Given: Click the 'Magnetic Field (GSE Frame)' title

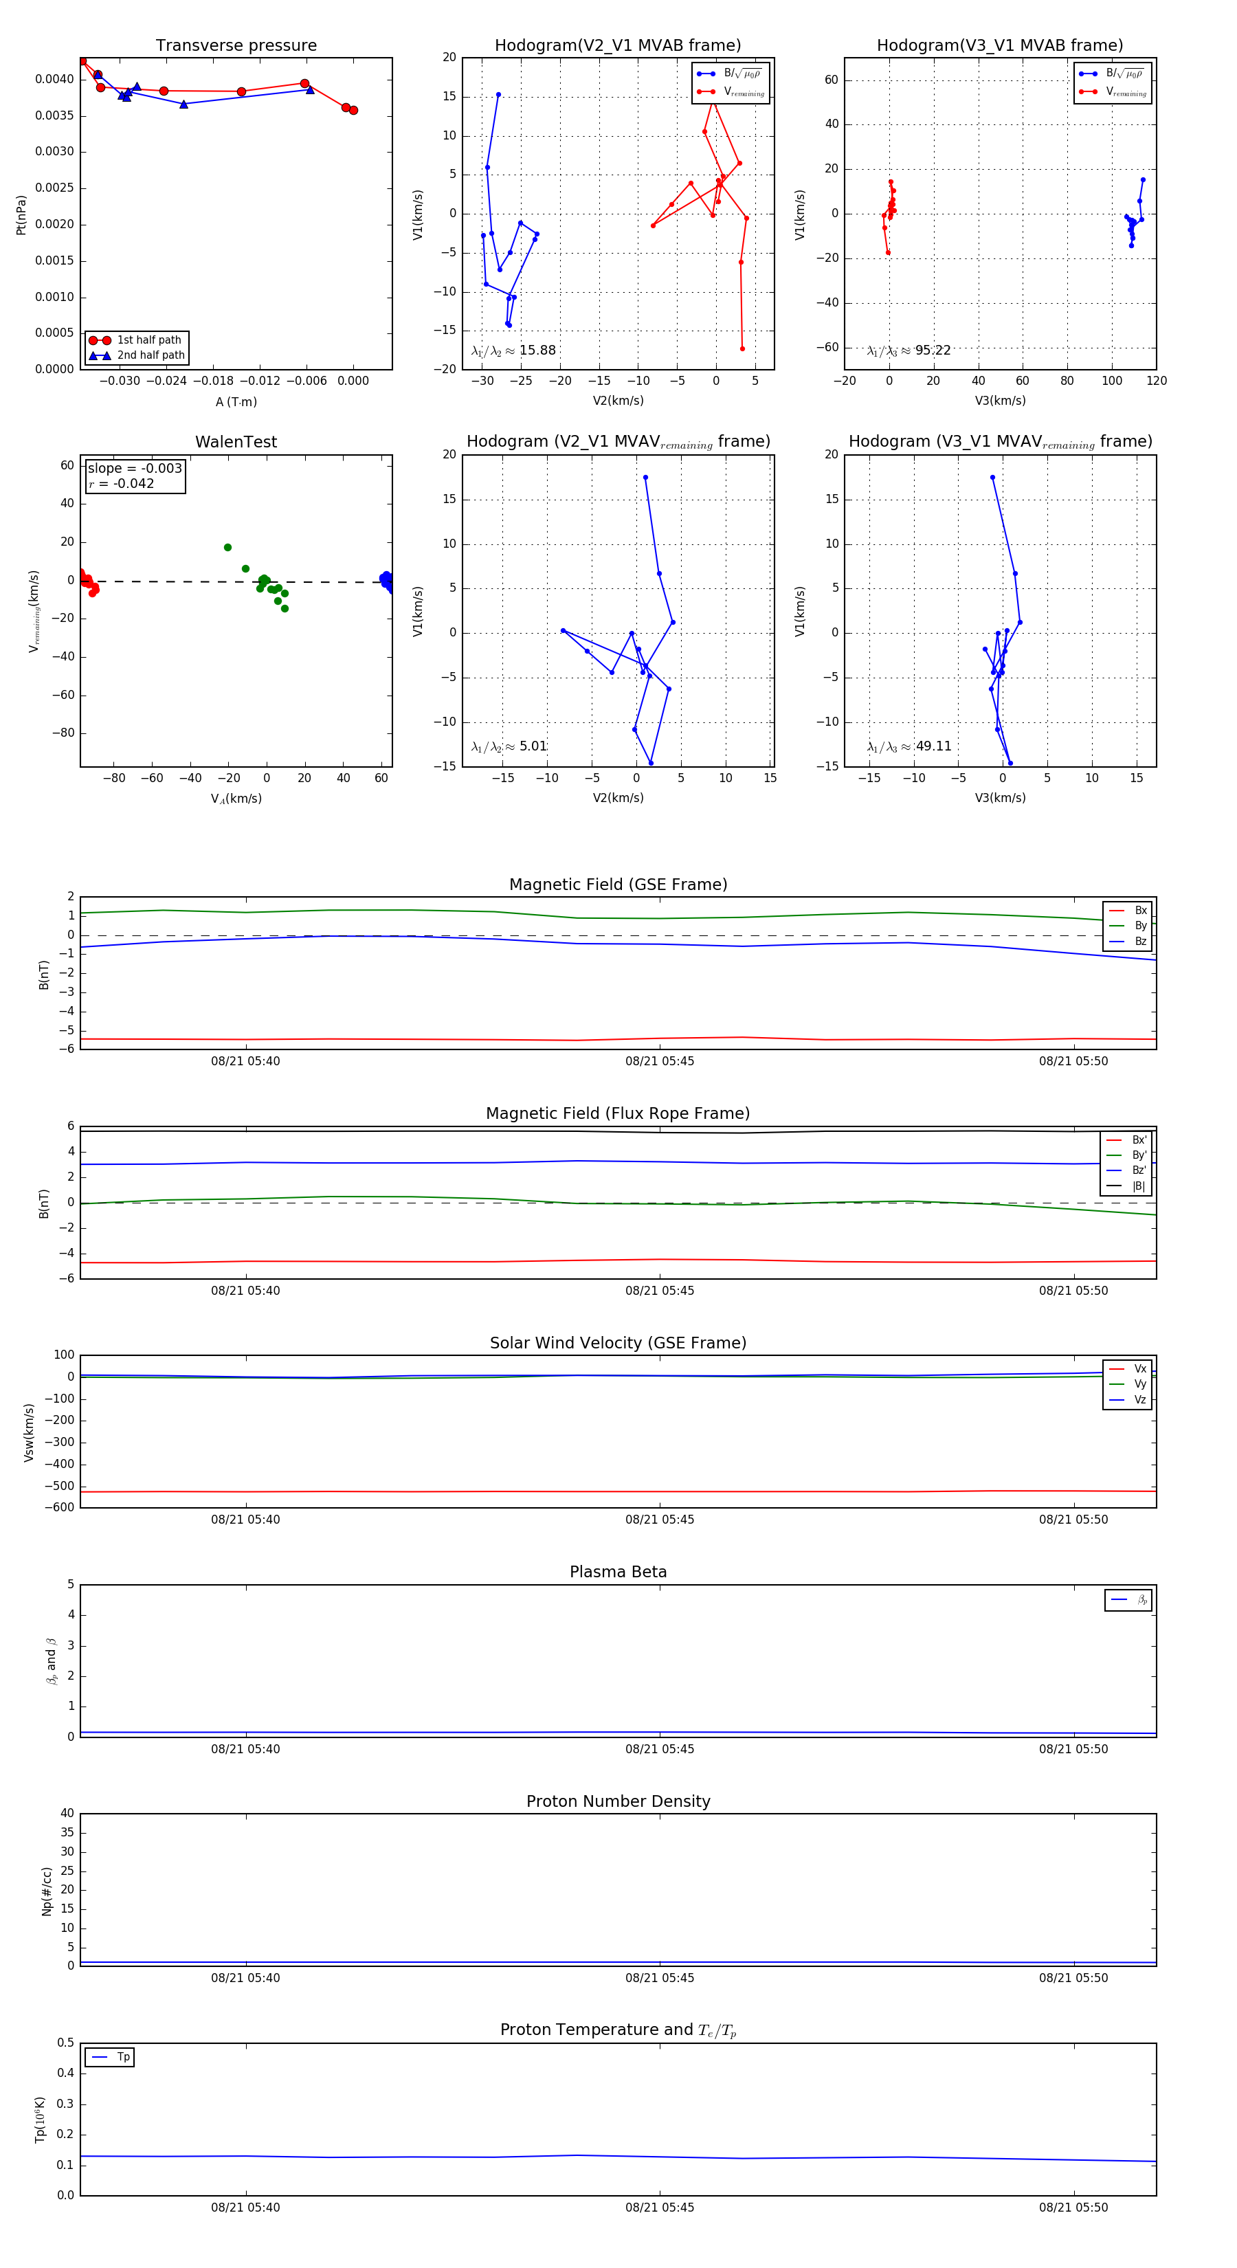Looking at the screenshot, I should (618, 885).
